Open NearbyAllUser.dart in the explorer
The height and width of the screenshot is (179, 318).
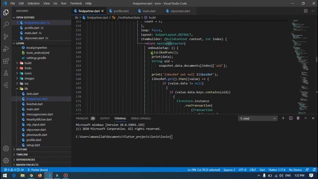[39, 119]
